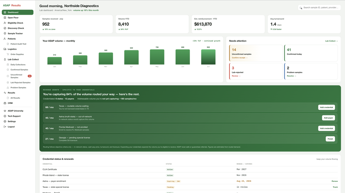The height and width of the screenshot is (193, 345).
Task: Click Add credential for Texas
Action: click(326, 107)
